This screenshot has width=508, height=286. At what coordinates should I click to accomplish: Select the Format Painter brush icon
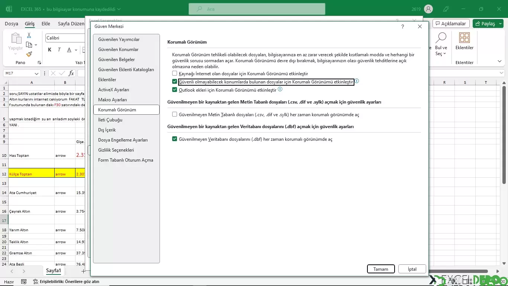coord(29,54)
